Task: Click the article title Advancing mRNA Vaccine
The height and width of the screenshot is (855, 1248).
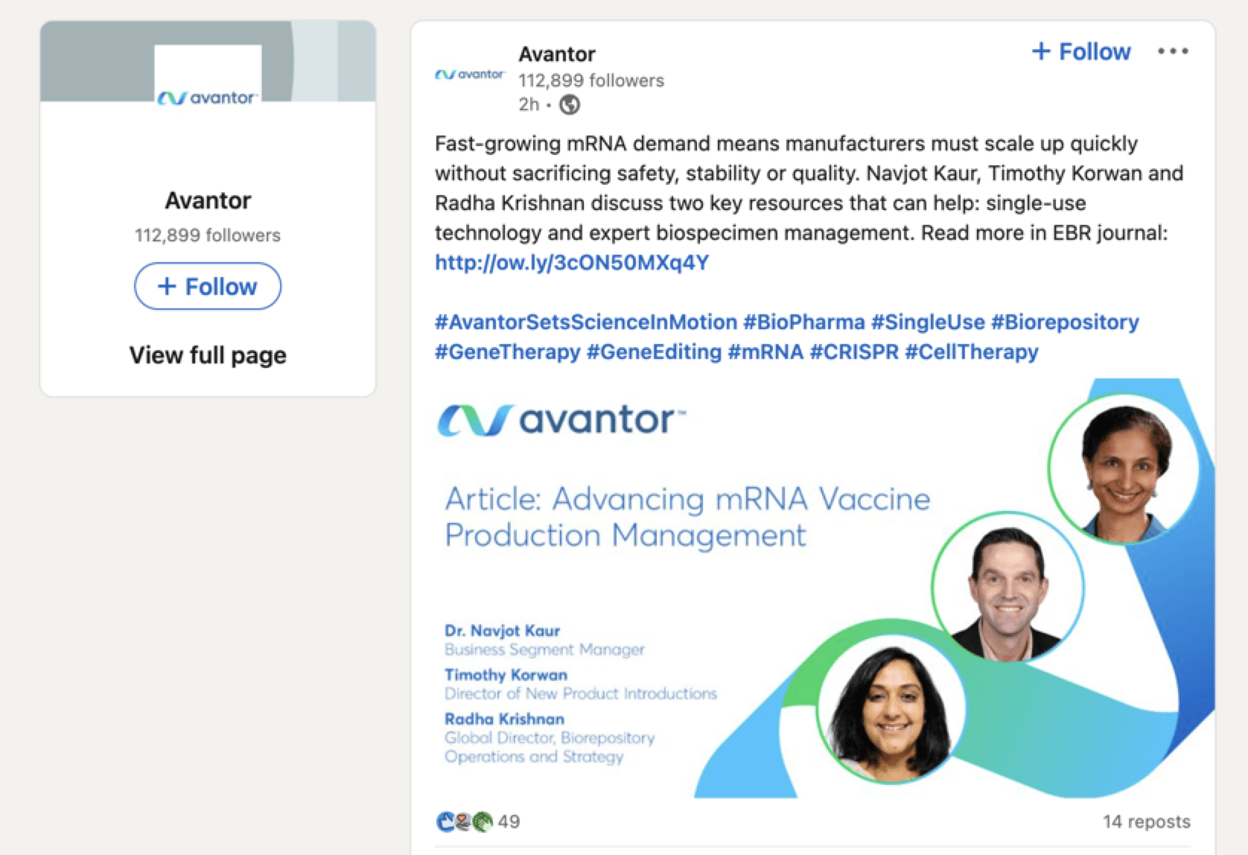Action: [687, 517]
